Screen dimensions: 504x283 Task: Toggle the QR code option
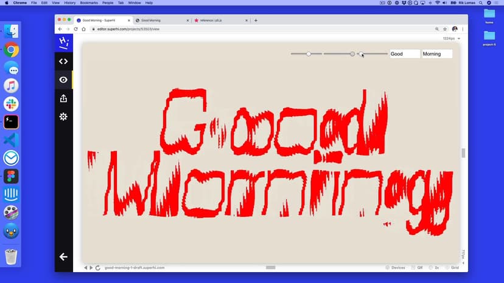coord(417,268)
